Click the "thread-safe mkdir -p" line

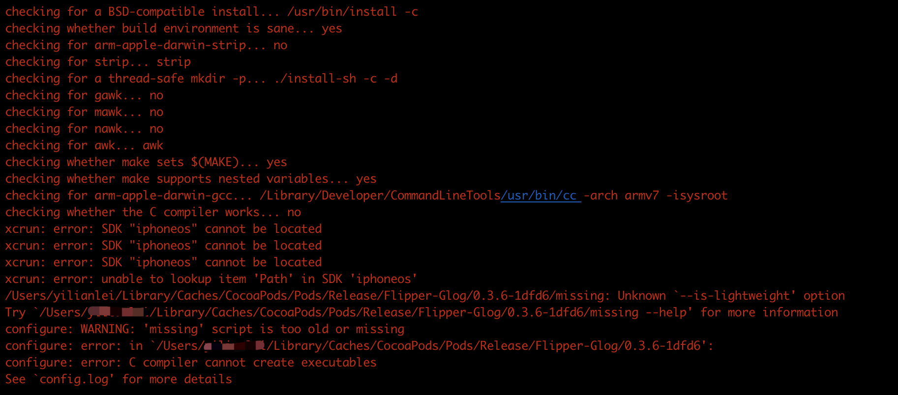tap(201, 79)
